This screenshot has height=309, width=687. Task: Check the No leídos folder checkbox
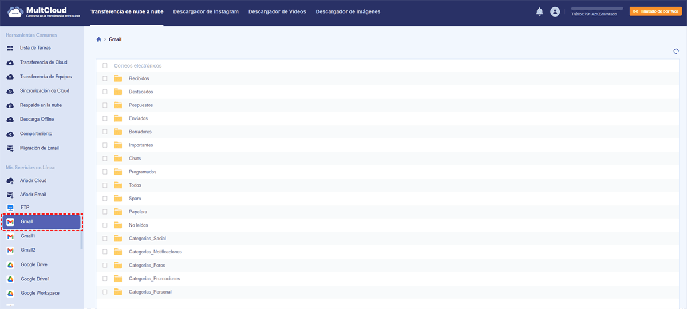pos(105,225)
